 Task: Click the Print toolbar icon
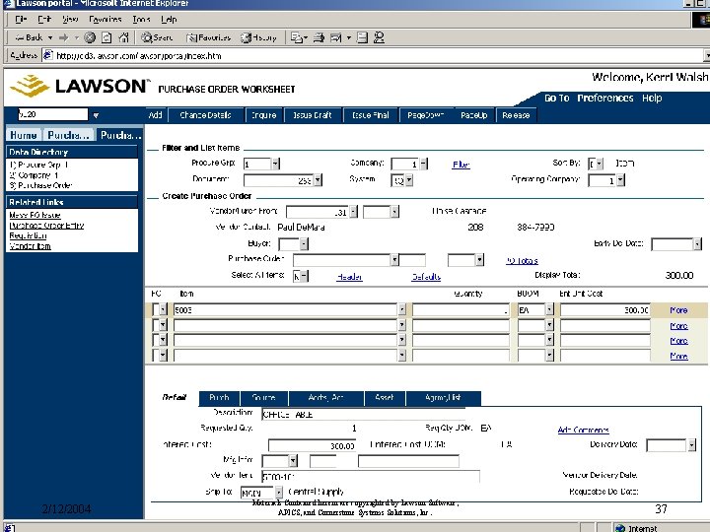pyautogui.click(x=319, y=37)
